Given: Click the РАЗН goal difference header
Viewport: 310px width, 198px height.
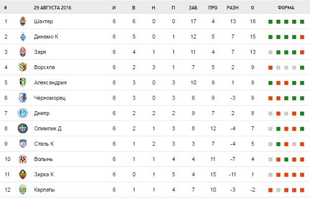Looking at the screenshot, I should click(x=232, y=7).
